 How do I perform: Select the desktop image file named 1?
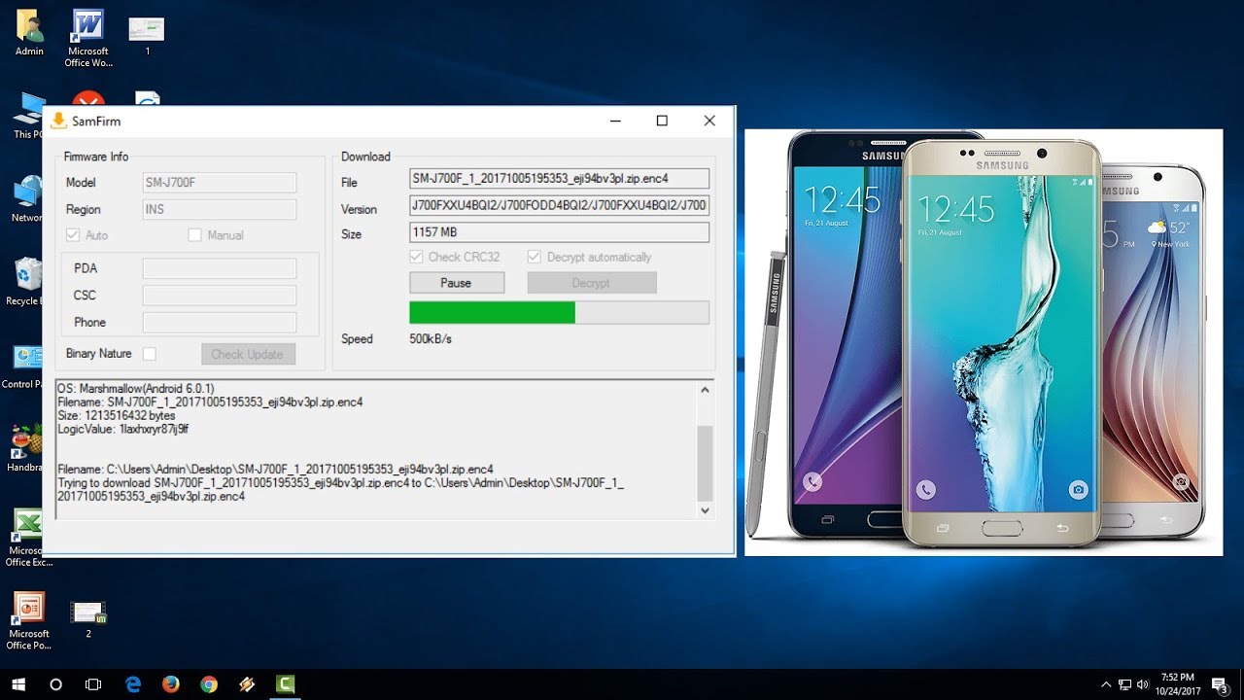point(147,35)
